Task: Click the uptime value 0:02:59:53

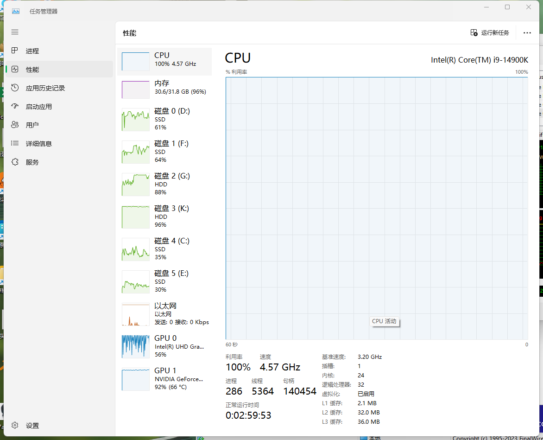Action: (x=248, y=415)
